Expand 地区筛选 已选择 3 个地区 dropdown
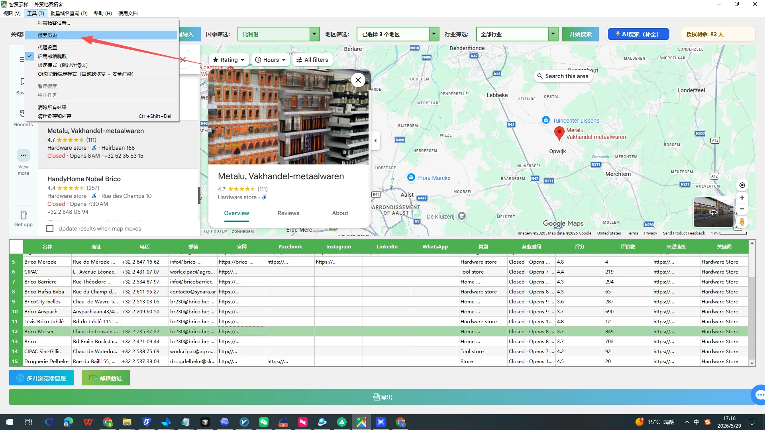 tap(434, 34)
